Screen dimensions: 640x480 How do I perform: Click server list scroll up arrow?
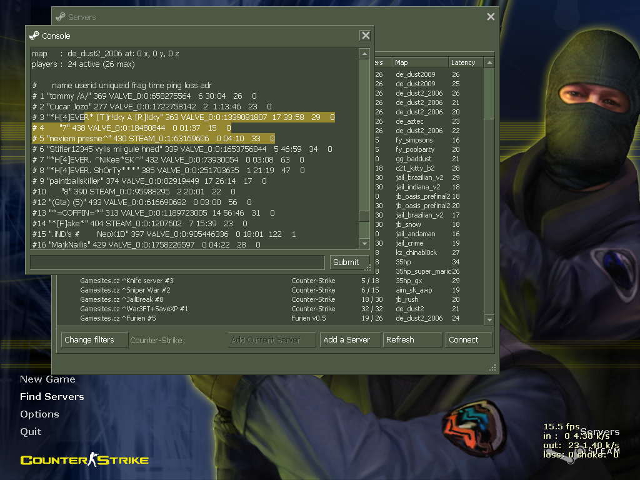(x=489, y=62)
